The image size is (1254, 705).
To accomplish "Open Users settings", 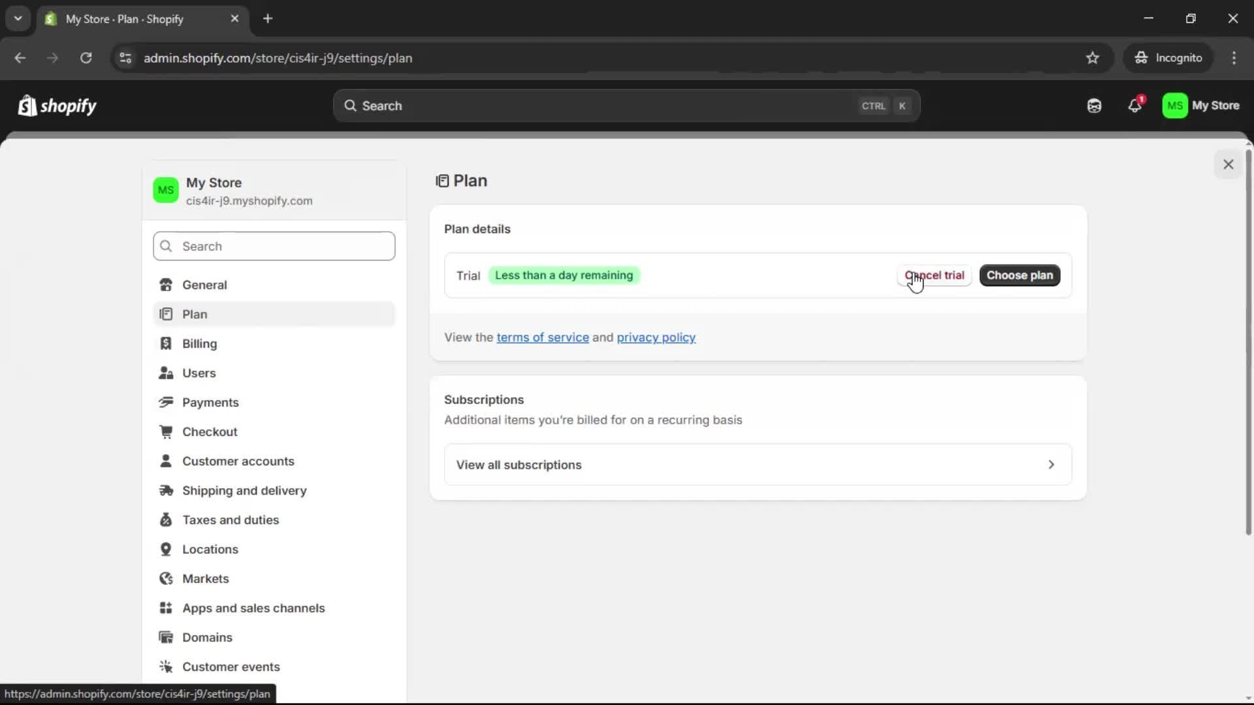I will [x=274, y=373].
